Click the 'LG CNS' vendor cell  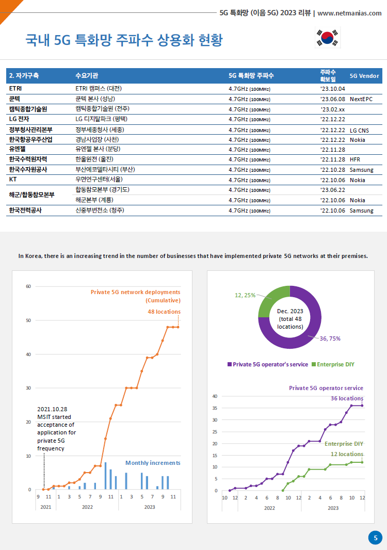[359, 131]
